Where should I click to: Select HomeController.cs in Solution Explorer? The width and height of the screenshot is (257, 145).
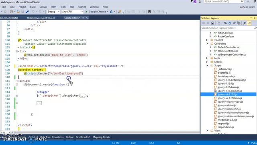click(228, 51)
